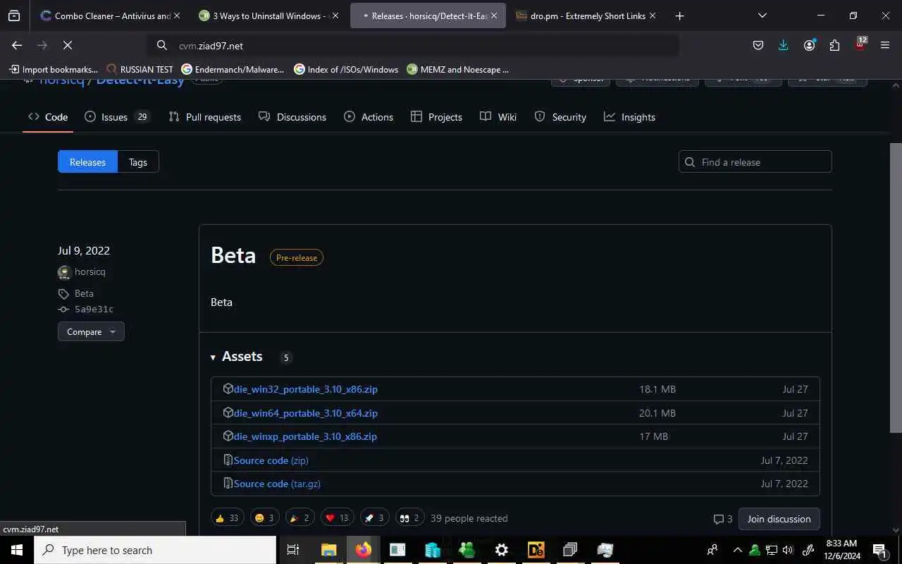Switch to the Combo Cleaner tab

click(x=109, y=16)
